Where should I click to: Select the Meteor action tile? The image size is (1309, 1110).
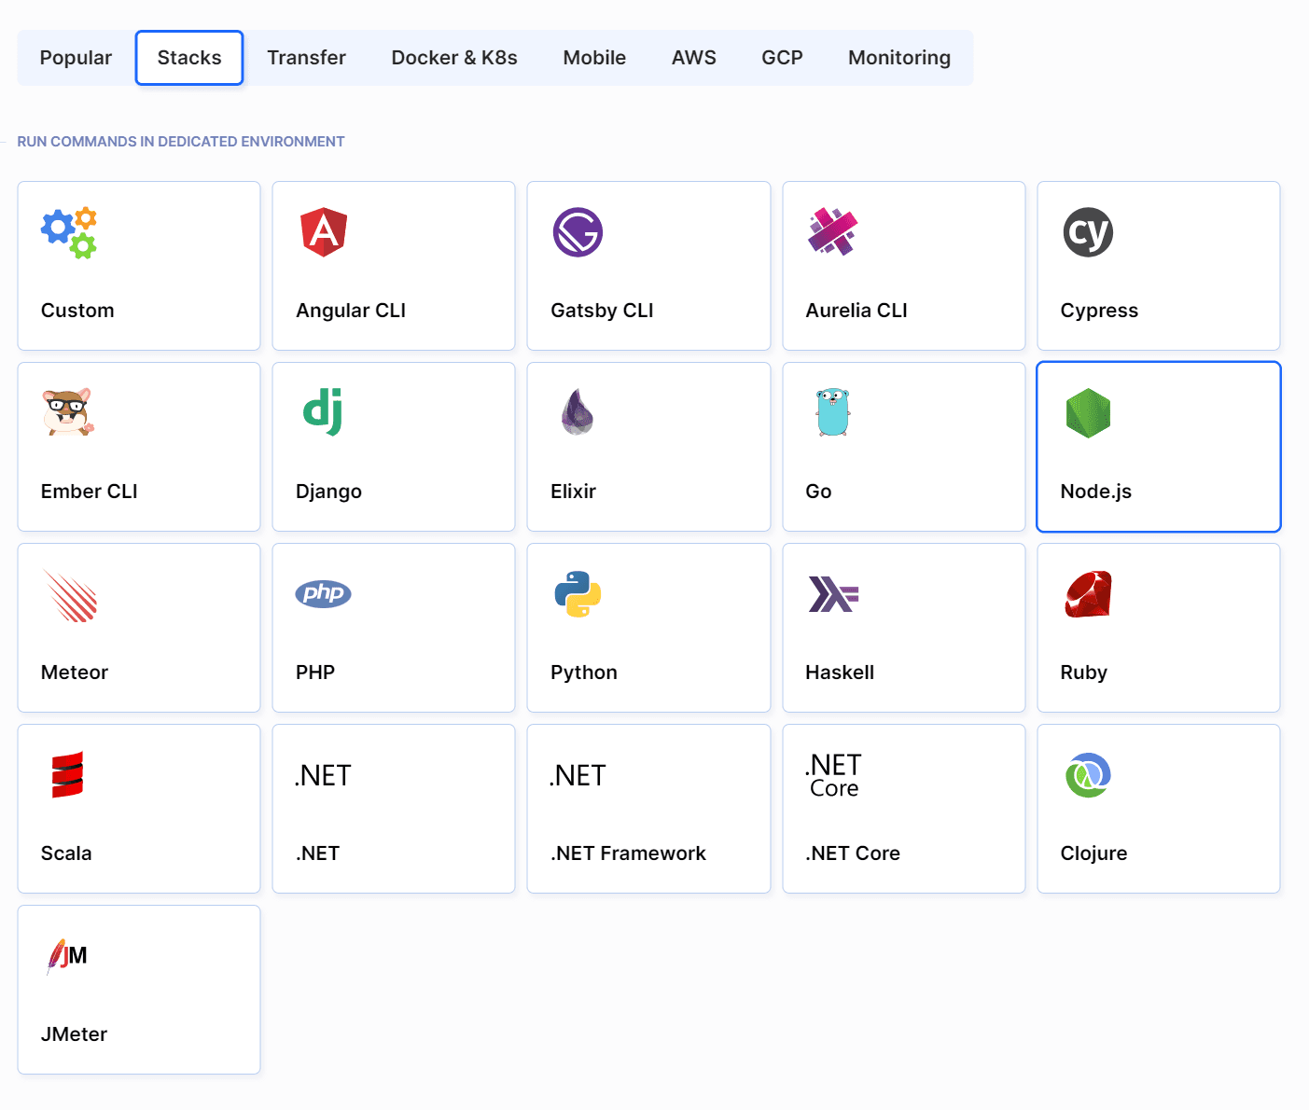click(139, 628)
